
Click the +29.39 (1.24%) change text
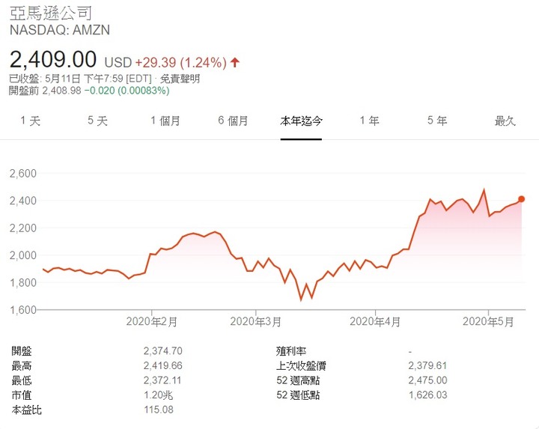181,63
